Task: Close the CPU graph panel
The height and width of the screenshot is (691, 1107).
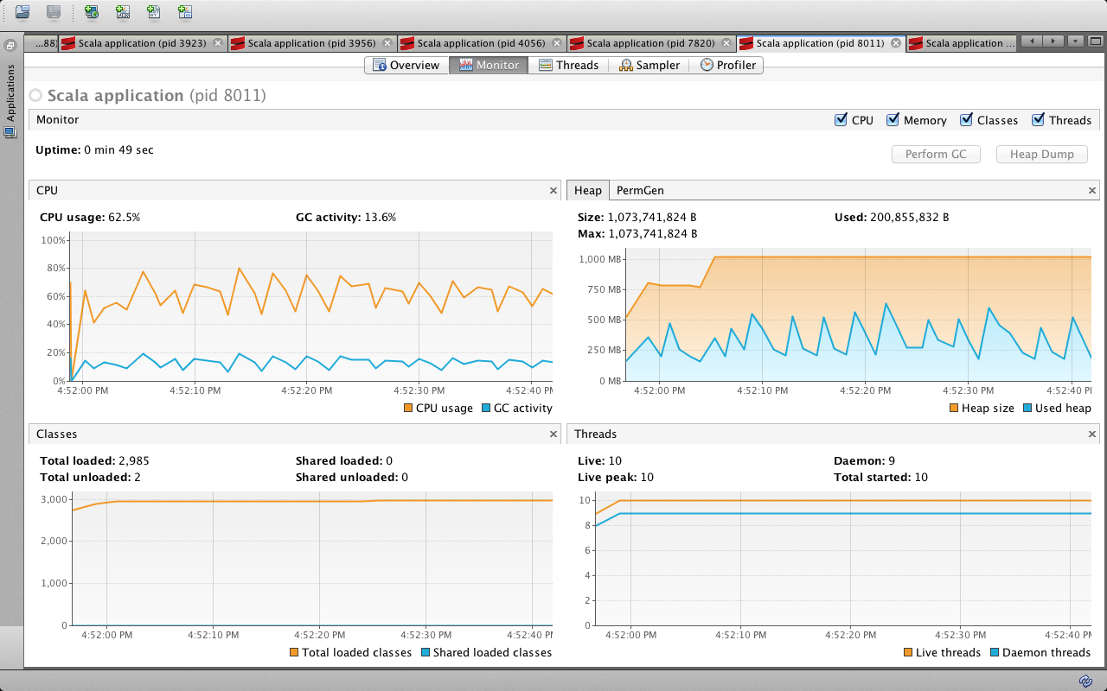Action: click(x=553, y=190)
